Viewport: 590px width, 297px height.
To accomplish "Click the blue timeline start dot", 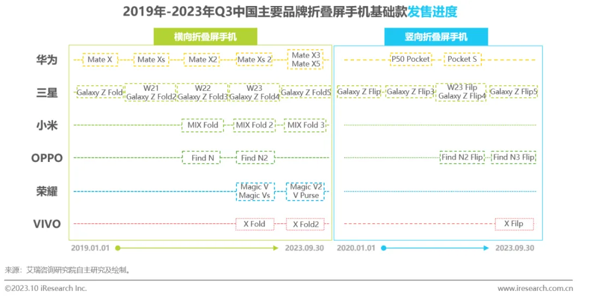I will 383,248.
